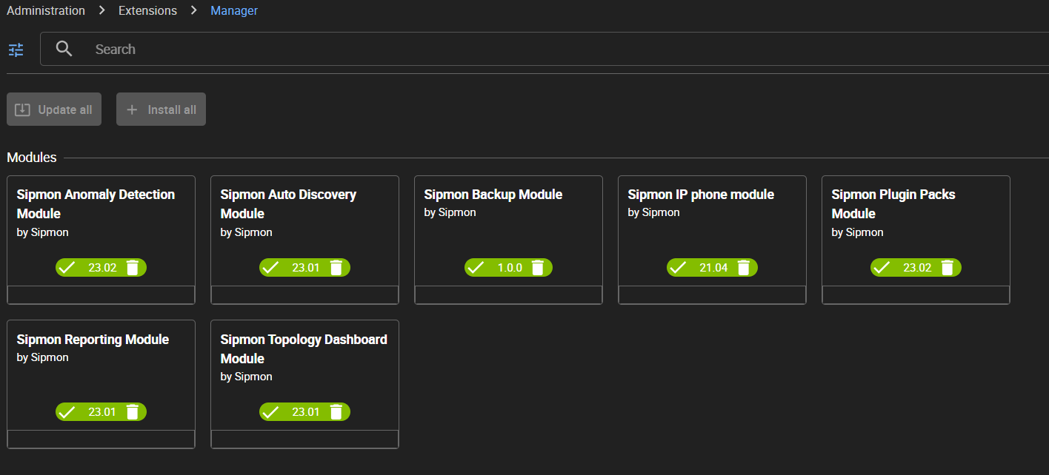This screenshot has width=1049, height=475.
Task: Click the magnifying glass search icon
Action: click(x=64, y=50)
